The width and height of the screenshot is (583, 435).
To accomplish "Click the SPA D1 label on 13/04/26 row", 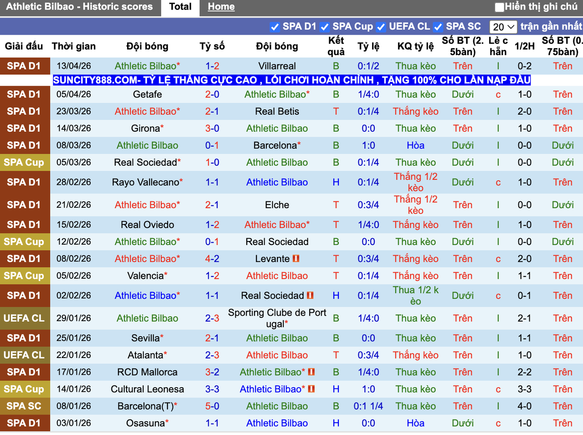I will click(24, 66).
